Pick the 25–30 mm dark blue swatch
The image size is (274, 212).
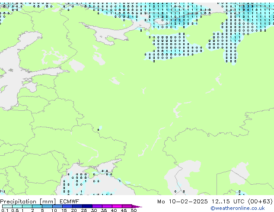point(87,206)
